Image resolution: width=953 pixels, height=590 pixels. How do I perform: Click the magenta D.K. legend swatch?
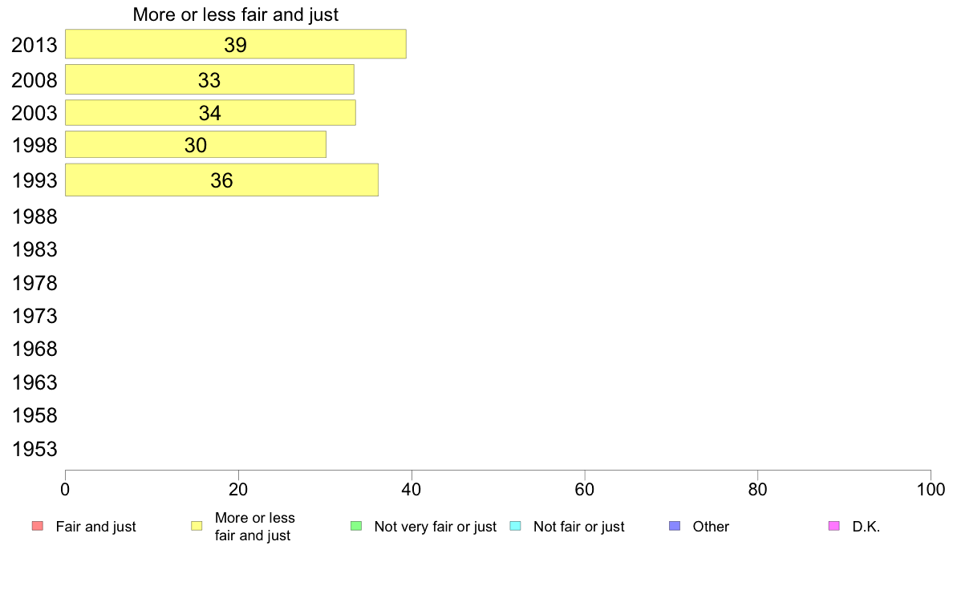tap(834, 526)
